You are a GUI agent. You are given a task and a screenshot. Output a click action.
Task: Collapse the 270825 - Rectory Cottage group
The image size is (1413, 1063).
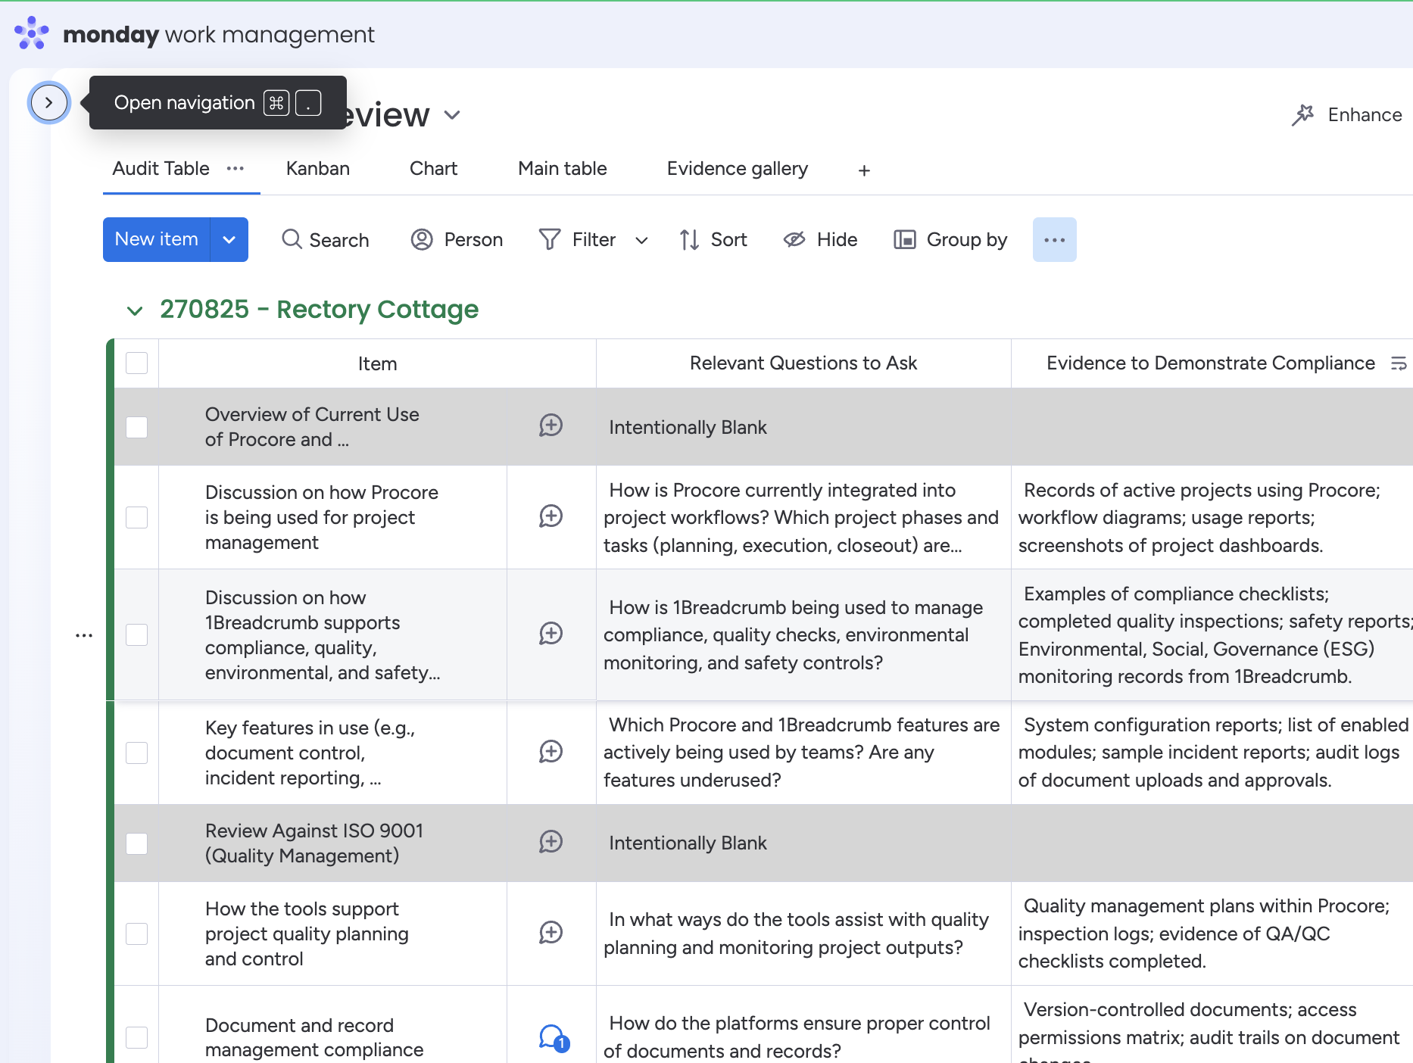[135, 310]
